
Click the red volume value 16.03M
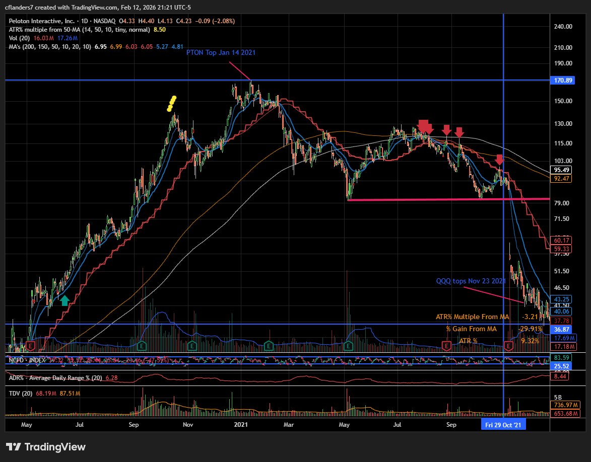[44, 38]
